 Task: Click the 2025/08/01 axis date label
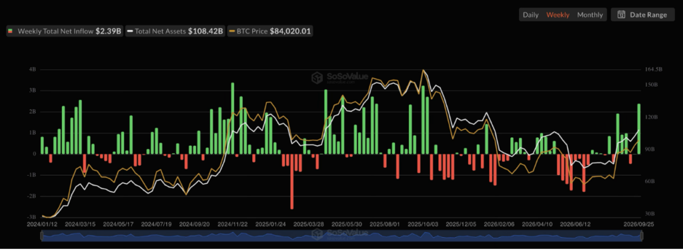(385, 224)
